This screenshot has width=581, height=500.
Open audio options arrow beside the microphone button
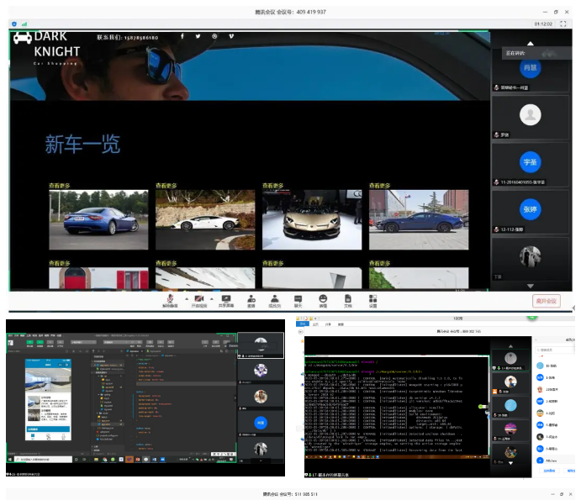187,298
